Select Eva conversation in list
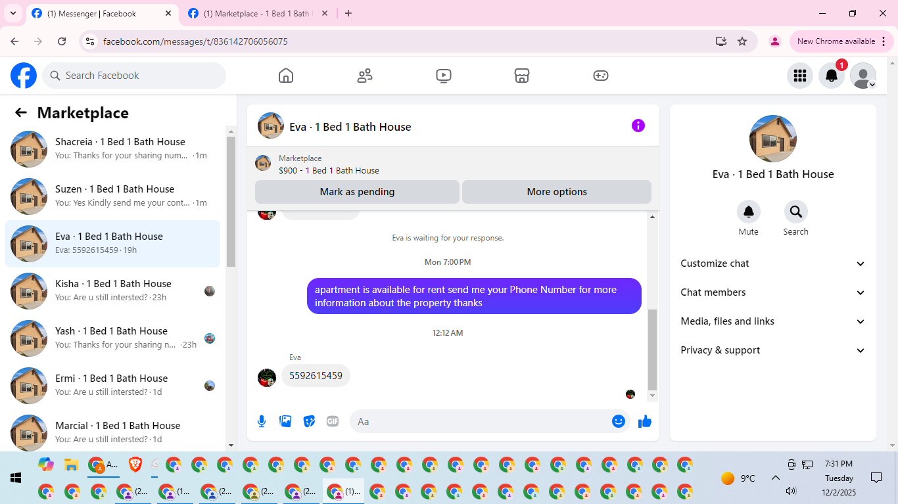 click(x=112, y=244)
